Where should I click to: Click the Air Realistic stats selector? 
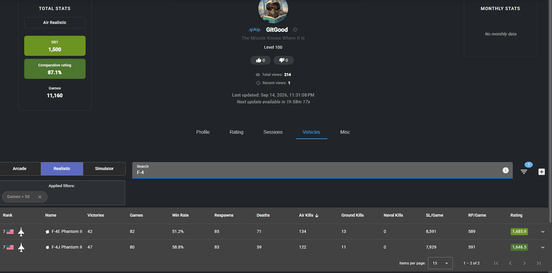[x=55, y=23]
